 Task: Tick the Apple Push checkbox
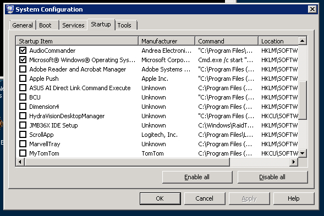pos(23,79)
